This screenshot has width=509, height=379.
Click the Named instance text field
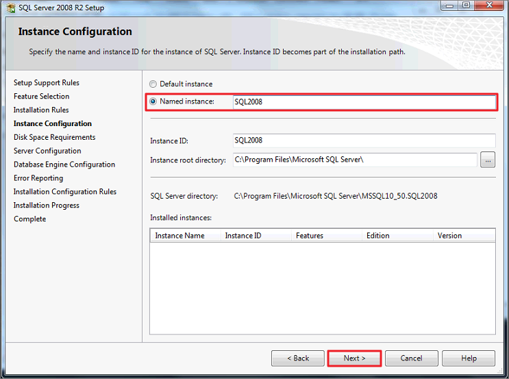pos(364,102)
